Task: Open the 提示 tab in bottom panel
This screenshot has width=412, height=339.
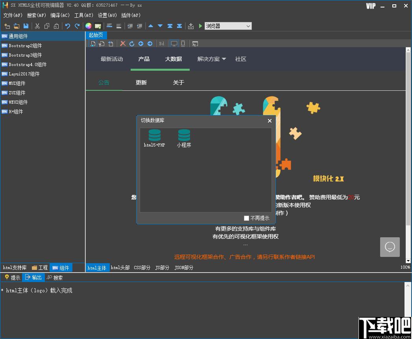Action: point(12,278)
